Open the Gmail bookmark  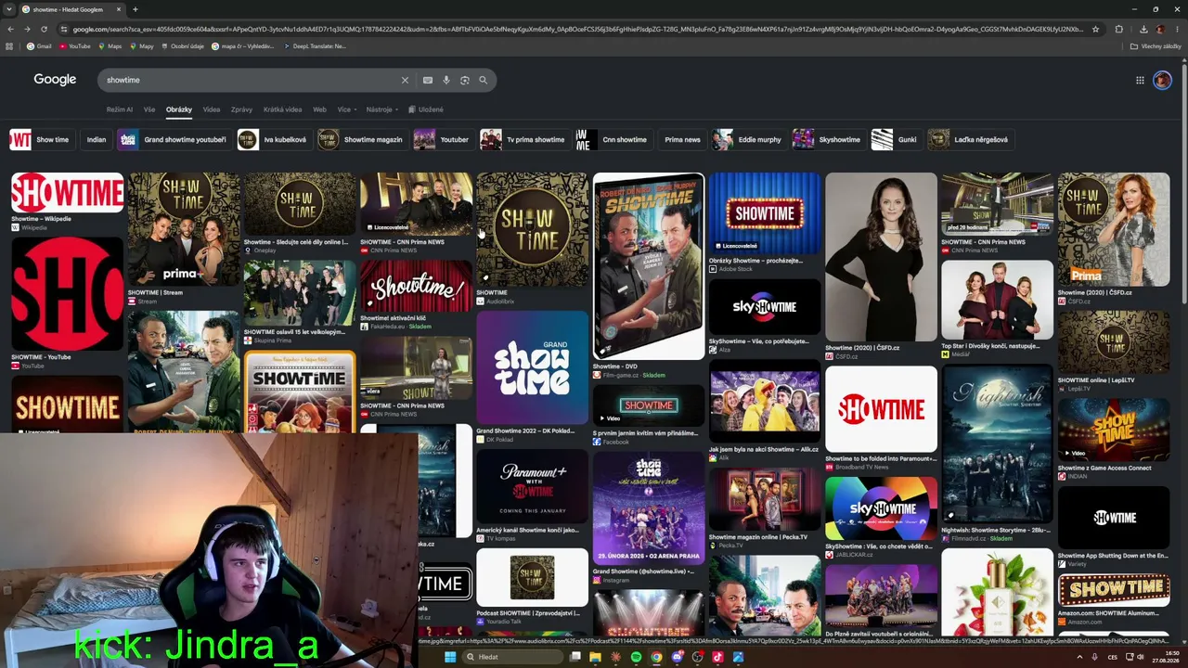click(x=39, y=45)
